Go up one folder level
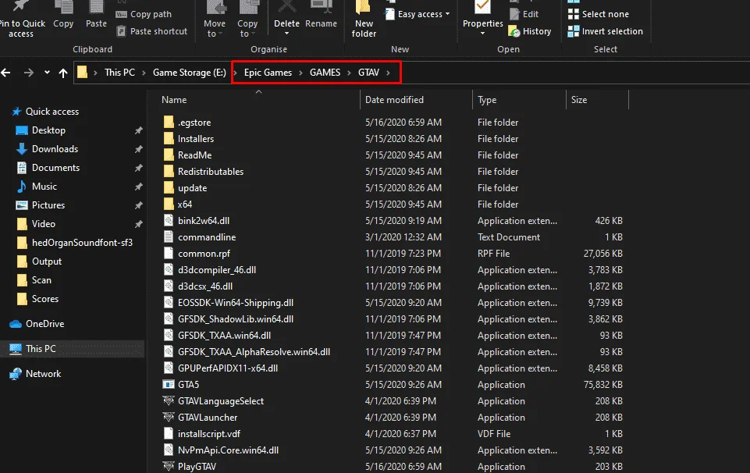This screenshot has width=750, height=473. (63, 73)
